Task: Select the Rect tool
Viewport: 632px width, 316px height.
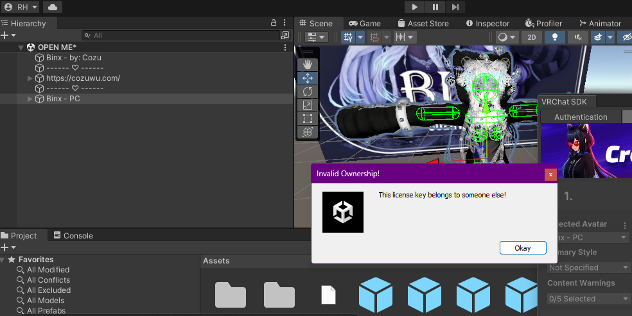Action: tap(308, 119)
